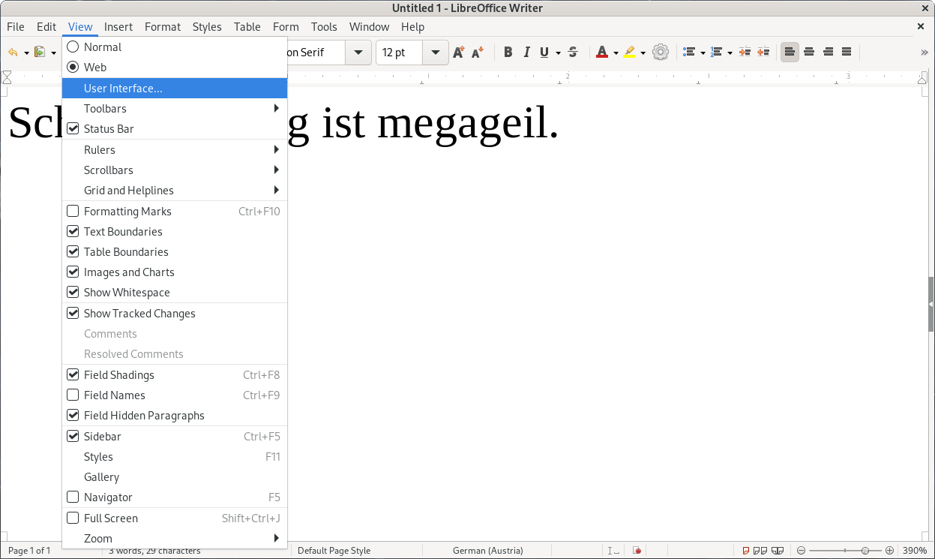The image size is (935, 559).
Task: Click the center alignment icon
Action: point(809,53)
